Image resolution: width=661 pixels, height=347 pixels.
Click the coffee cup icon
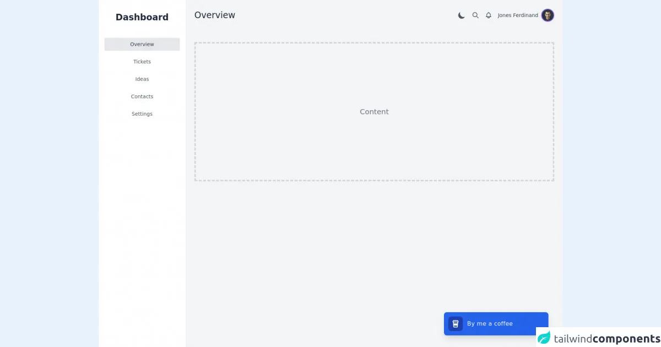click(456, 324)
